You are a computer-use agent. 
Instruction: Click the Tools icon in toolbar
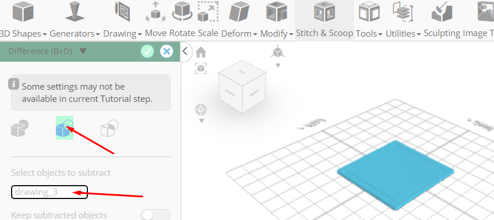(369, 12)
